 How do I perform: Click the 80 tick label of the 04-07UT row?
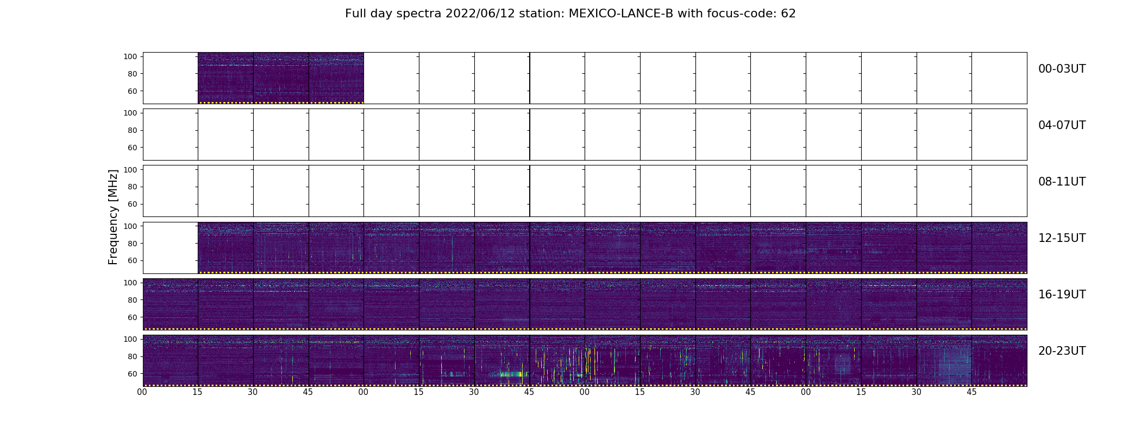coord(133,130)
